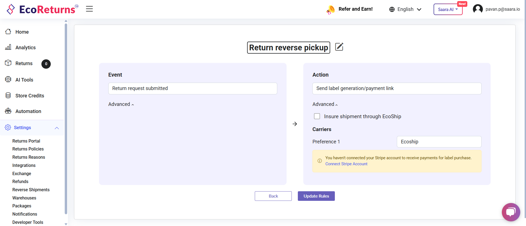The height and width of the screenshot is (226, 526).
Task: Follow the Connect Stripe Account link
Action: 346,164
